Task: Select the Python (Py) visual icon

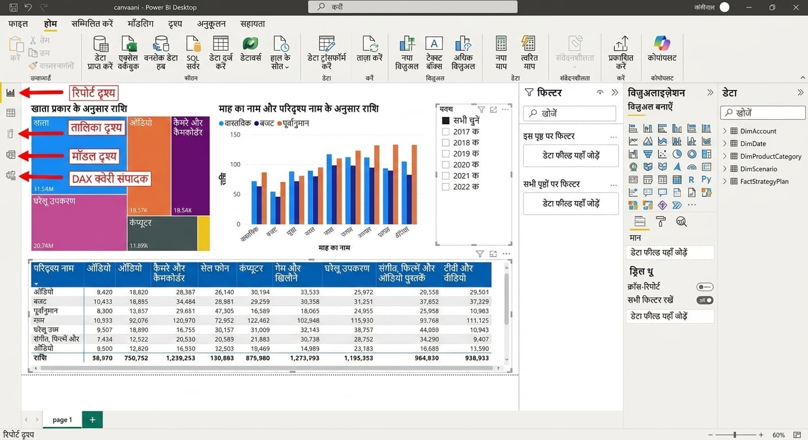Action: tap(706, 179)
